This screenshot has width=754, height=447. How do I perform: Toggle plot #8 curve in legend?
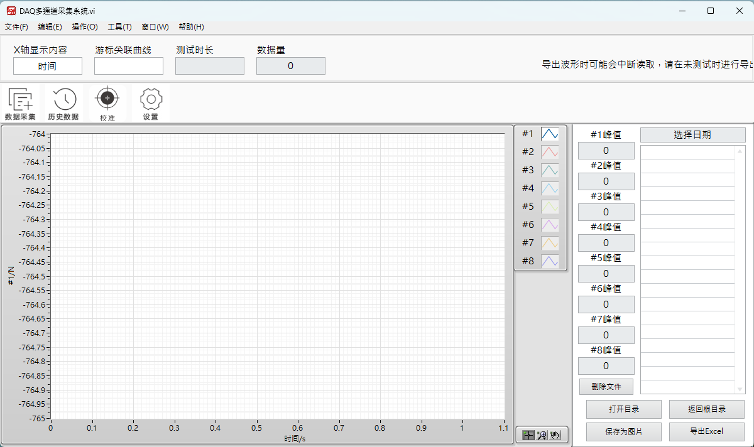click(x=550, y=261)
